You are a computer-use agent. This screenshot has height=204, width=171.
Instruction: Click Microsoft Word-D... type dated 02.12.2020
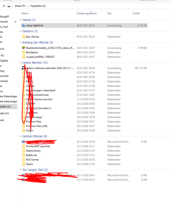tap(118, 142)
